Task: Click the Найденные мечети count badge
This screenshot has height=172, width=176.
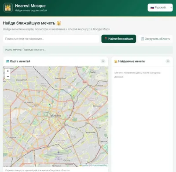Action: (168, 61)
